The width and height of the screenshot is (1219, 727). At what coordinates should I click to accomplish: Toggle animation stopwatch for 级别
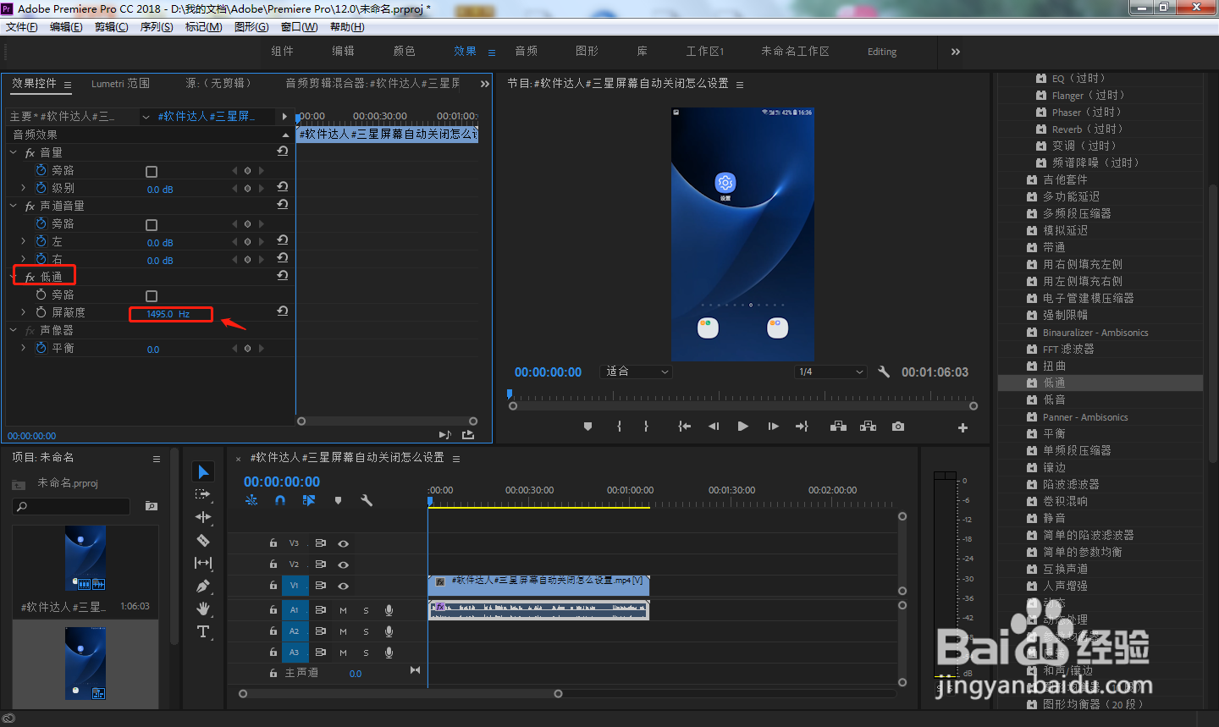(41, 188)
